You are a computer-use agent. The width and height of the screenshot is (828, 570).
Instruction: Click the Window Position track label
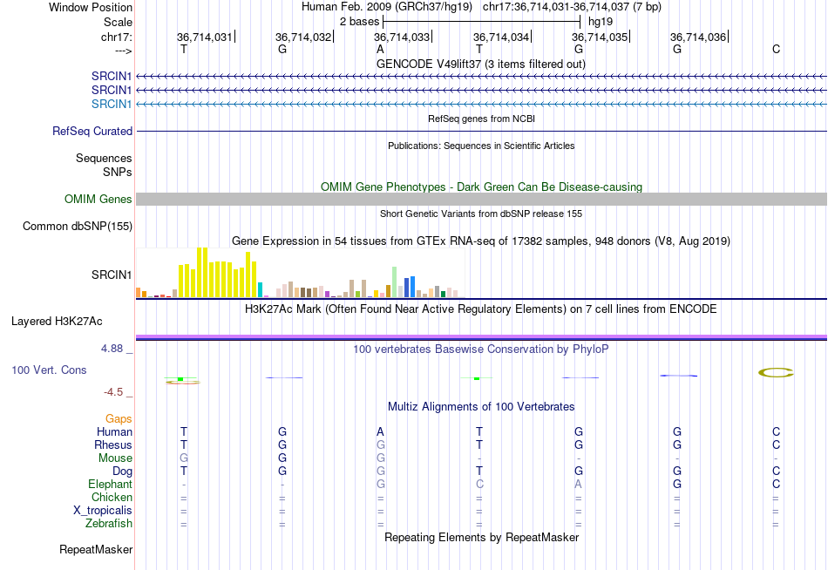click(x=91, y=7)
